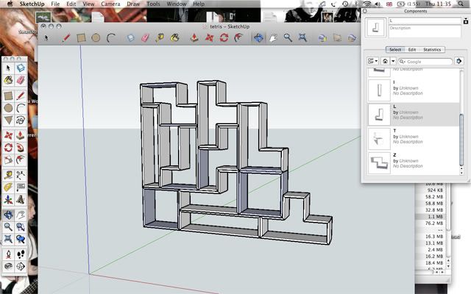Go to Previous view in floating palette
471x294 pixels.
[21, 239]
